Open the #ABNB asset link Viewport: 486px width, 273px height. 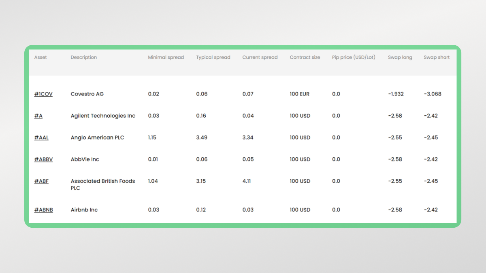(44, 210)
